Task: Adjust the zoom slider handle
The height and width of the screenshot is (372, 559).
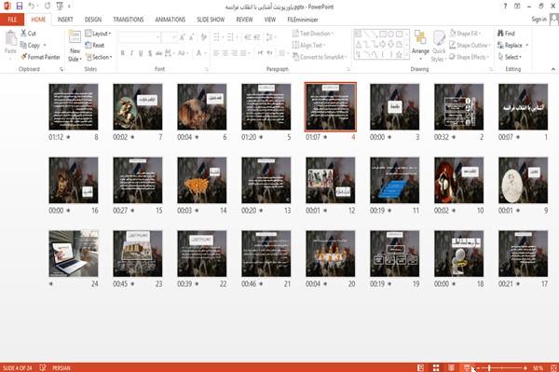Action: click(x=489, y=367)
